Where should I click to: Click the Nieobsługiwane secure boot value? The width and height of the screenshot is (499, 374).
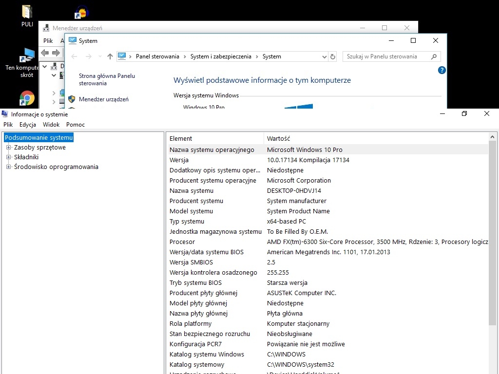pos(289,334)
